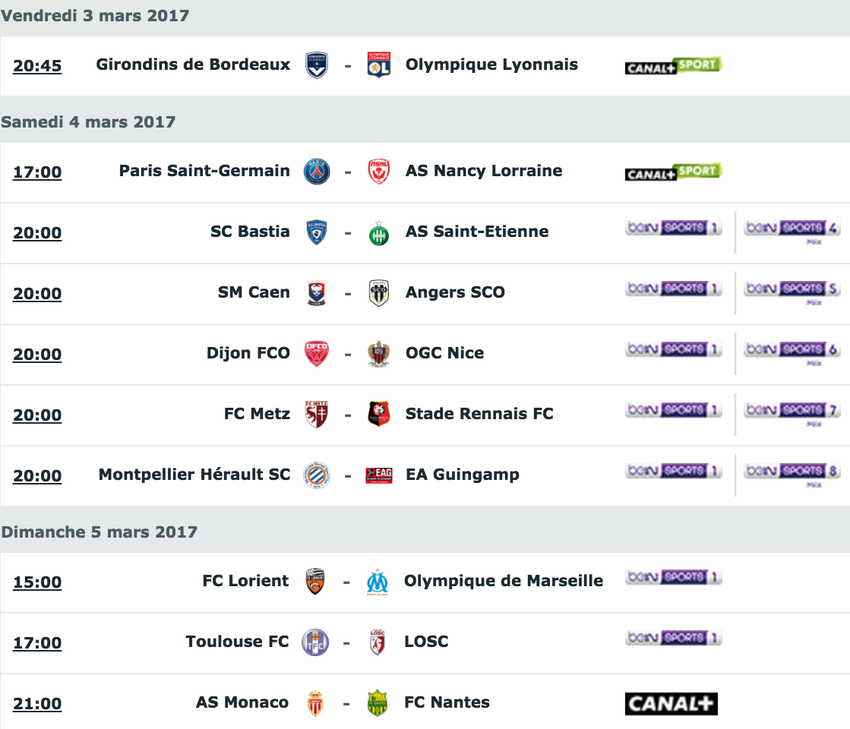This screenshot has width=850, height=729.
Task: Select the FC Nantes yellow-green badge
Action: coord(378,703)
